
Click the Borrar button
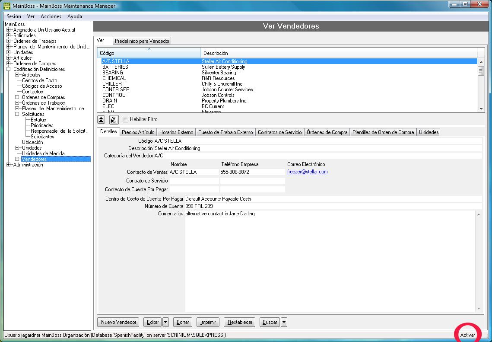pyautogui.click(x=183, y=322)
